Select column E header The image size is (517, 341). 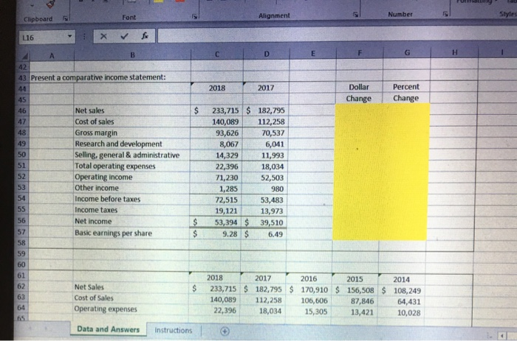coord(313,53)
